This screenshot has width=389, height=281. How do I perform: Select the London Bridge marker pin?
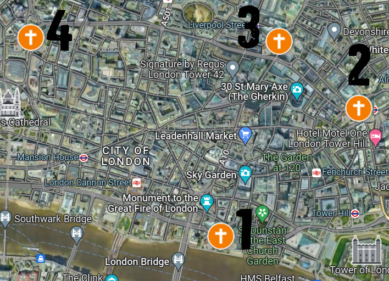179,261
